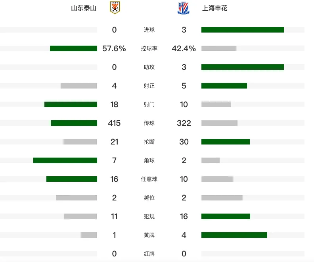Open the 山东泰山 team name
This screenshot has width=314, height=262.
[x=84, y=8]
